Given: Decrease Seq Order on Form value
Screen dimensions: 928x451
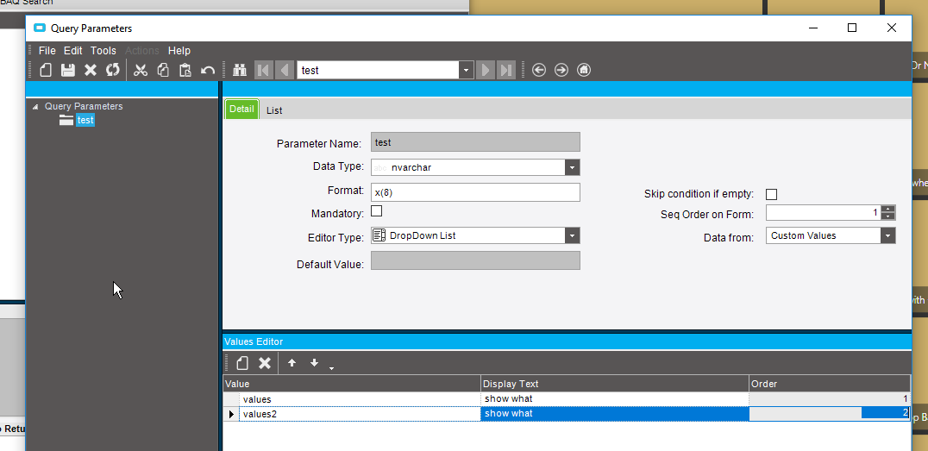Looking at the screenshot, I should coord(887,216).
